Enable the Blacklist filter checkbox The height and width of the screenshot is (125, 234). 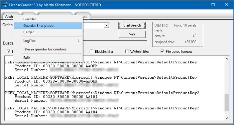point(91,51)
